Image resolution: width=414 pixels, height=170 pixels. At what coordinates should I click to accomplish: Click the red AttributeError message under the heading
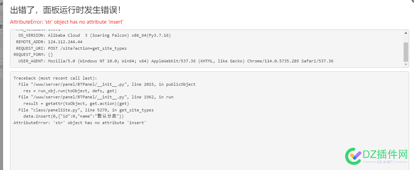[x=67, y=22]
